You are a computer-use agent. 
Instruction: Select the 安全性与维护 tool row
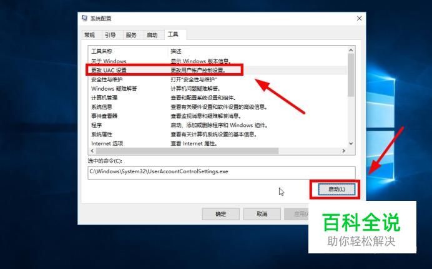coord(217,79)
